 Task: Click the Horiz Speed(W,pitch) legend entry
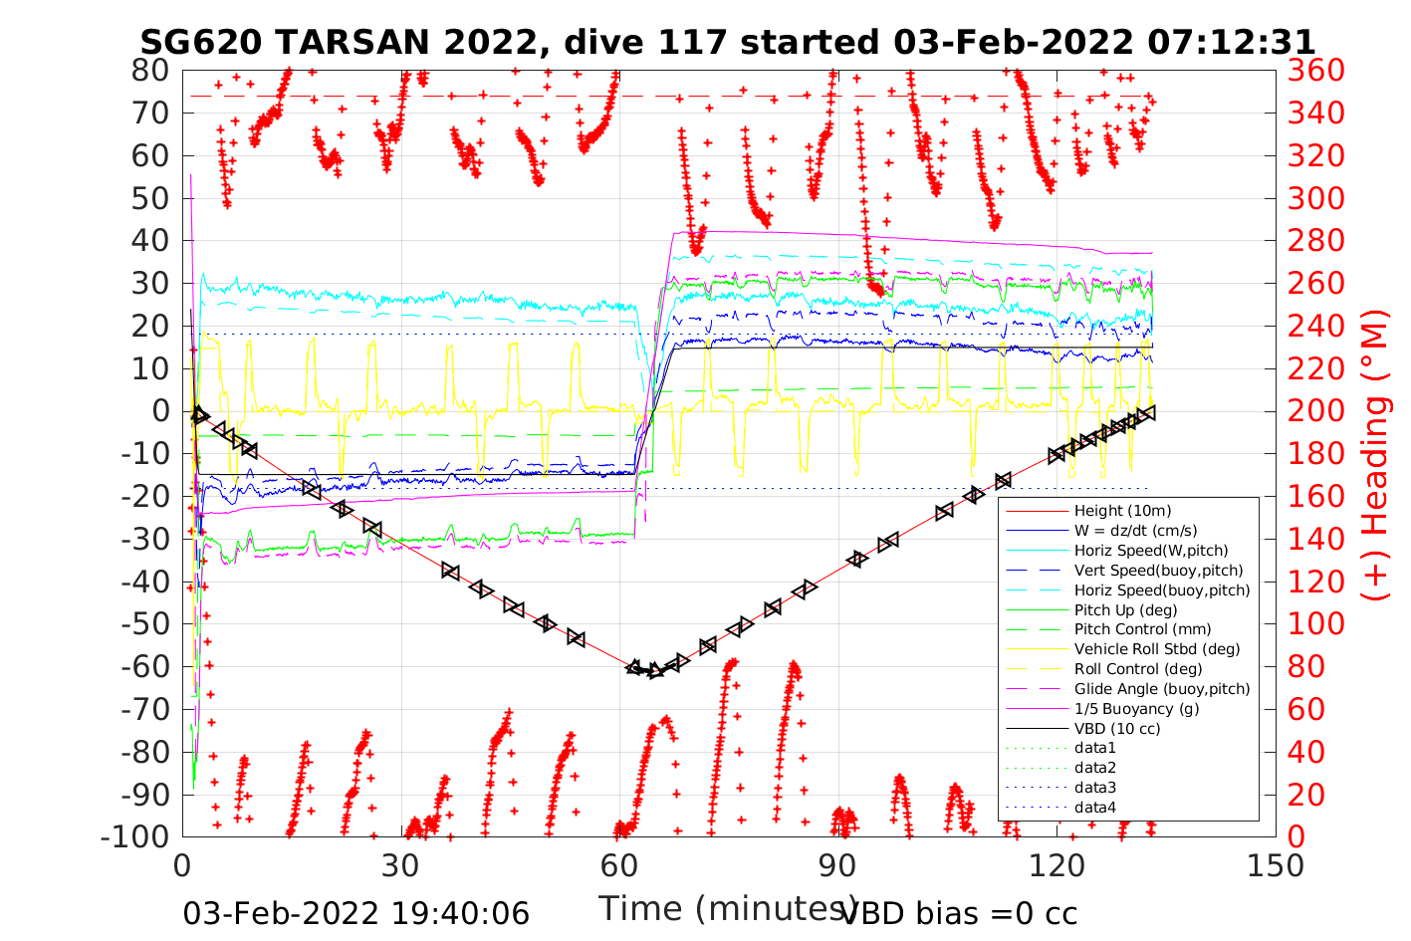click(x=1150, y=551)
